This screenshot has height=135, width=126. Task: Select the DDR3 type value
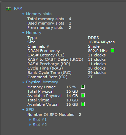[93, 38]
